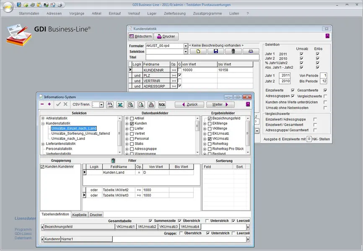This screenshot has width=363, height=251.
Task: Enable the Vergleichswerte checkbox
Action: point(325,96)
